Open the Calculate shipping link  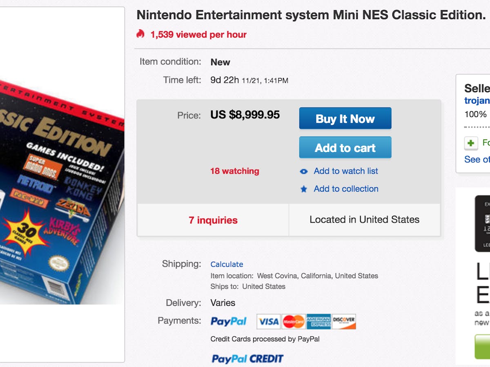pos(227,264)
